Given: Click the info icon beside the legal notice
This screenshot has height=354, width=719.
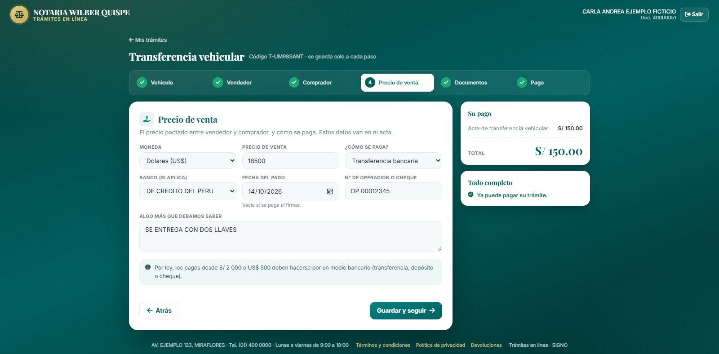Looking at the screenshot, I should (148, 267).
